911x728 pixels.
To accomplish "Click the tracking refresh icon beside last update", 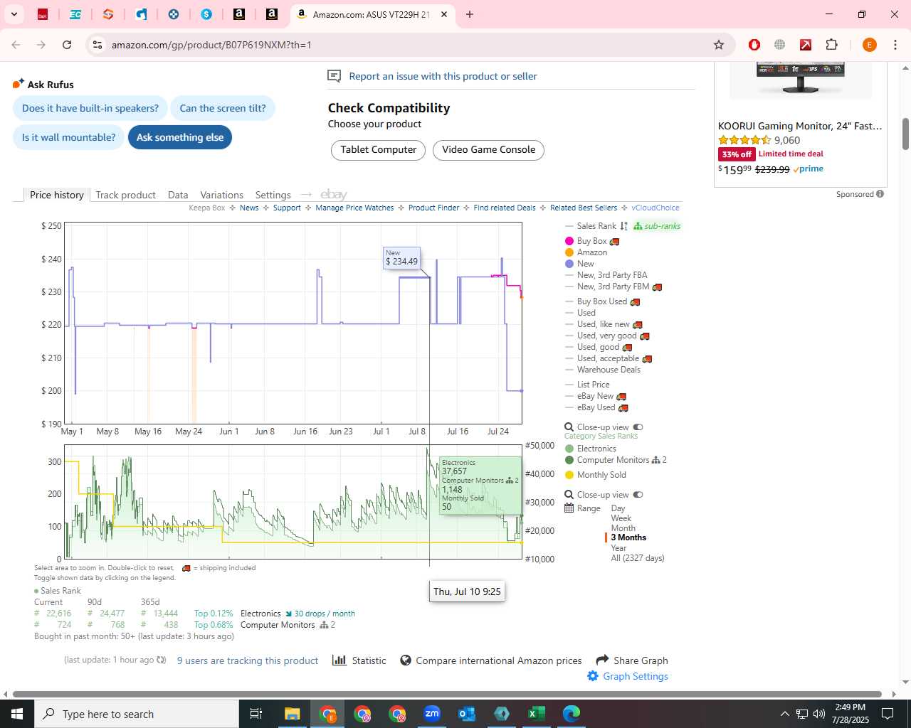I will click(162, 660).
